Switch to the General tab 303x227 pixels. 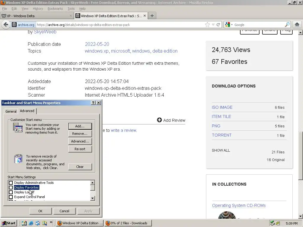[11, 111]
